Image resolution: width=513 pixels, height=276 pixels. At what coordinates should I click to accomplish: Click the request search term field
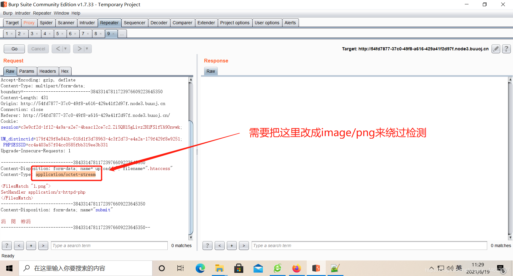(x=109, y=246)
